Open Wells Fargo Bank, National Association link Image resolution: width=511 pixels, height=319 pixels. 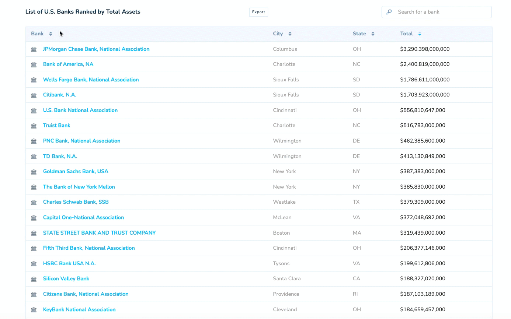[x=91, y=80]
